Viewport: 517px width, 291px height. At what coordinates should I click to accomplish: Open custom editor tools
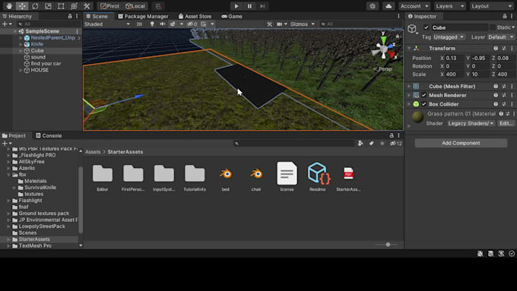[x=87, y=6]
